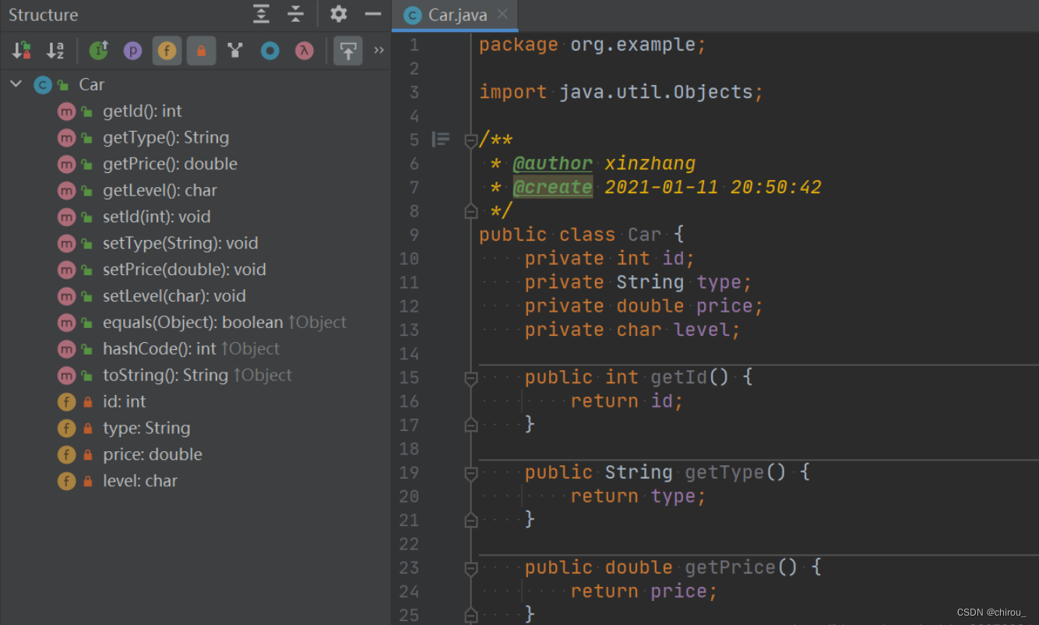Open Structure panel gear options
The height and width of the screenshot is (625, 1039).
(x=338, y=14)
